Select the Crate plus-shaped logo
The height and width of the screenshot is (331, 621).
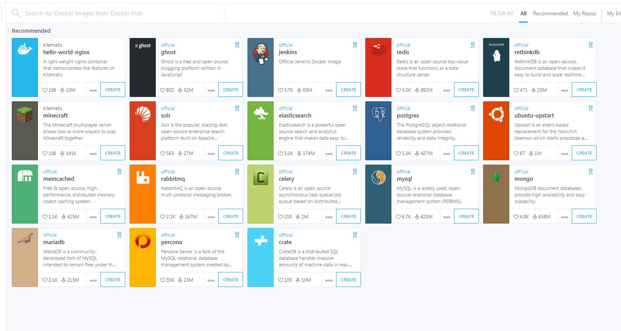(261, 241)
